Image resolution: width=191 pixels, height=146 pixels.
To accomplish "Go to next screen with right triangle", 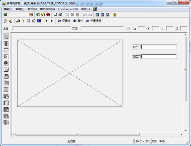I will (x=52, y=21).
